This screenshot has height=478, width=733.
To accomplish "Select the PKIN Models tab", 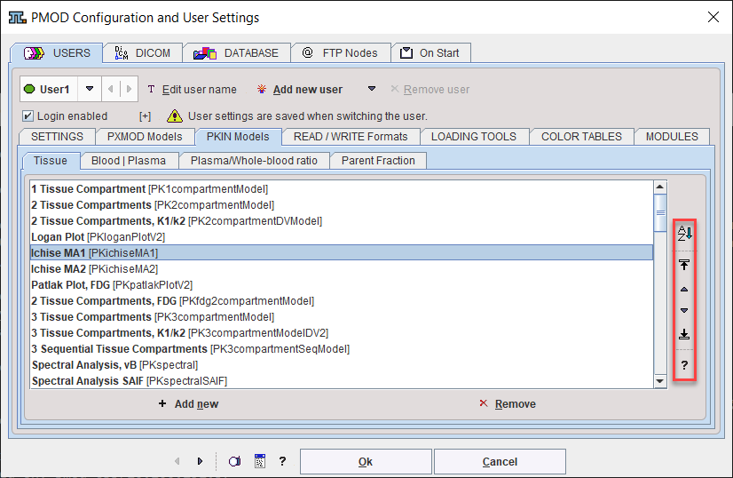I will click(238, 137).
